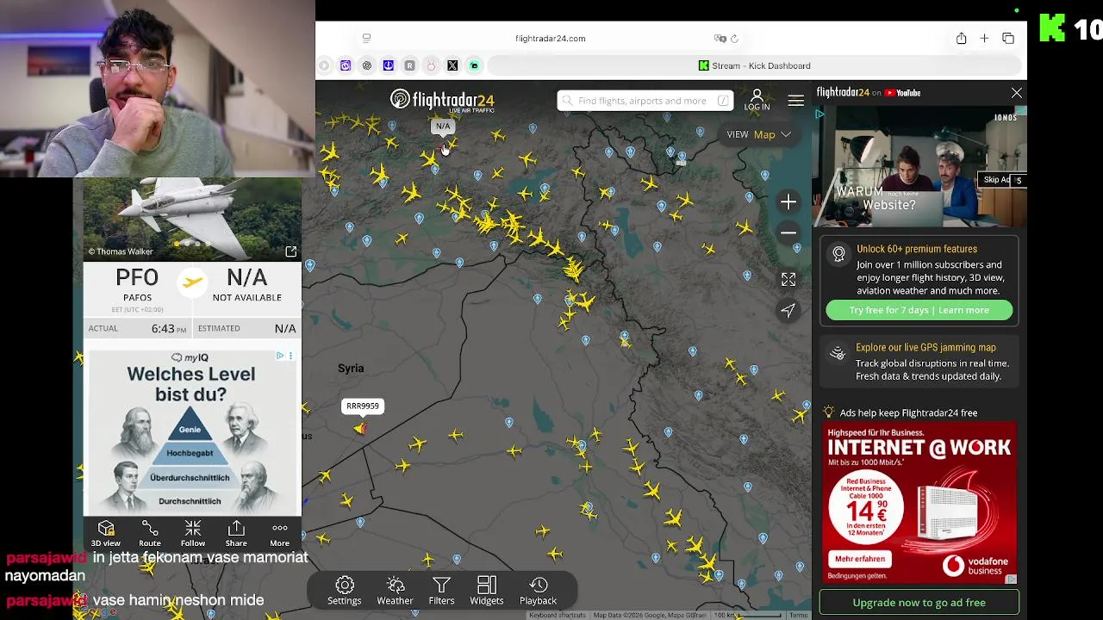Click the Flightradar24 logo

click(x=443, y=101)
